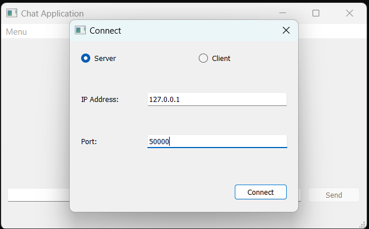Click the Client option label text
Image resolution: width=369 pixels, height=229 pixels.
(221, 59)
